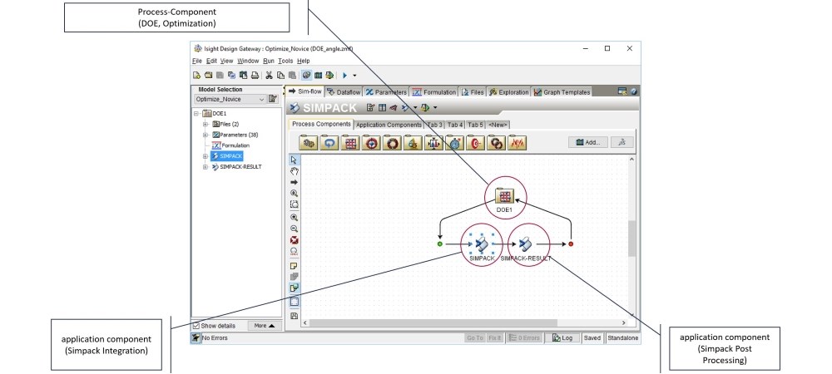
Task: Open the Edit menu
Action: tap(211, 61)
